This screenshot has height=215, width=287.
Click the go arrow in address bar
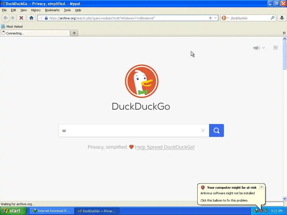(x=210, y=18)
